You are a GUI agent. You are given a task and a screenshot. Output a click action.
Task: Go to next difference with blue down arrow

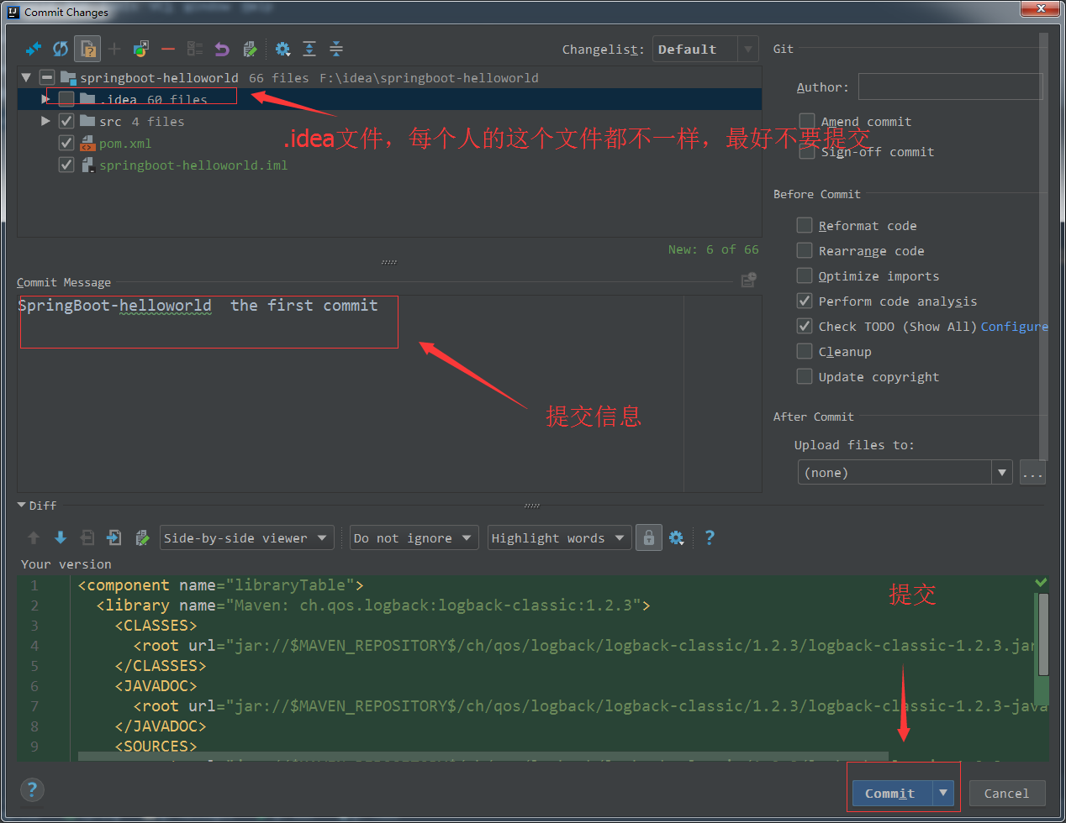coord(61,537)
